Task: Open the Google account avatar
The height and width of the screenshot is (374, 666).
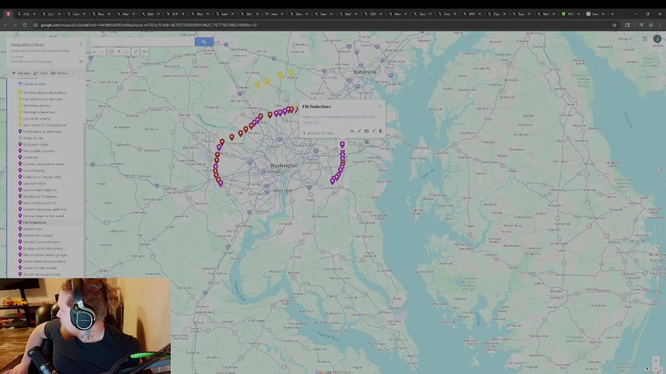Action: point(657,39)
